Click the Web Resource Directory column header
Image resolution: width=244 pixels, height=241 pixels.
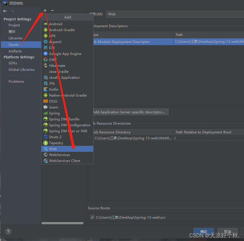(133, 132)
